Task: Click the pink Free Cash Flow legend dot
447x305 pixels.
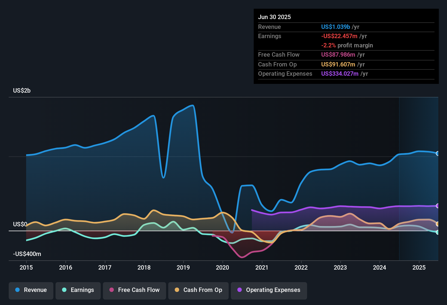Action: (111, 290)
